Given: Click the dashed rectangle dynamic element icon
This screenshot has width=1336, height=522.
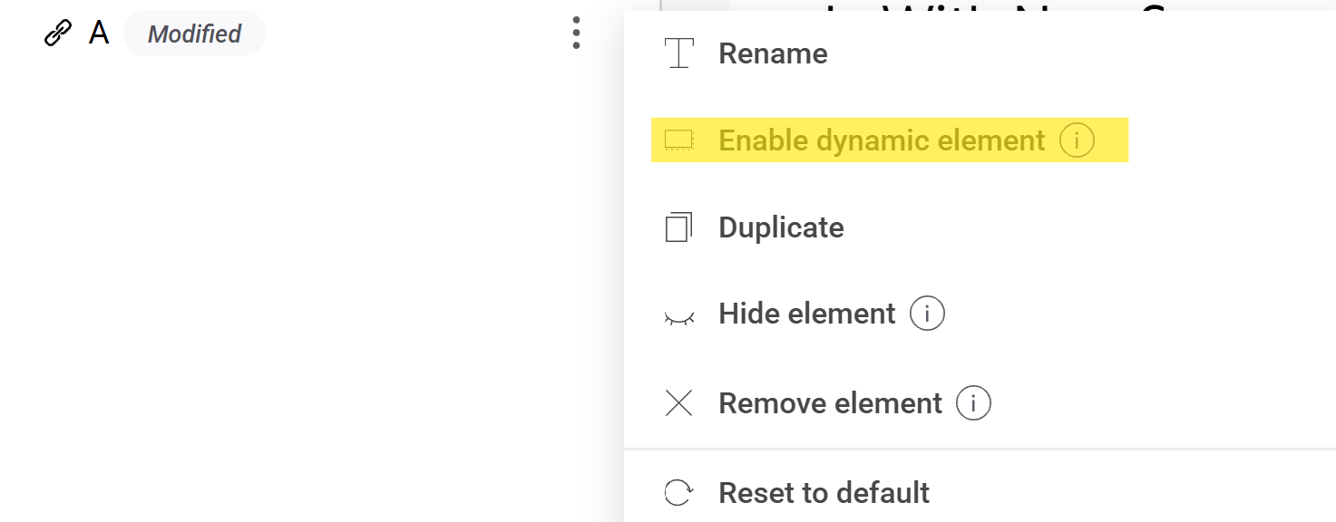Looking at the screenshot, I should (x=678, y=140).
